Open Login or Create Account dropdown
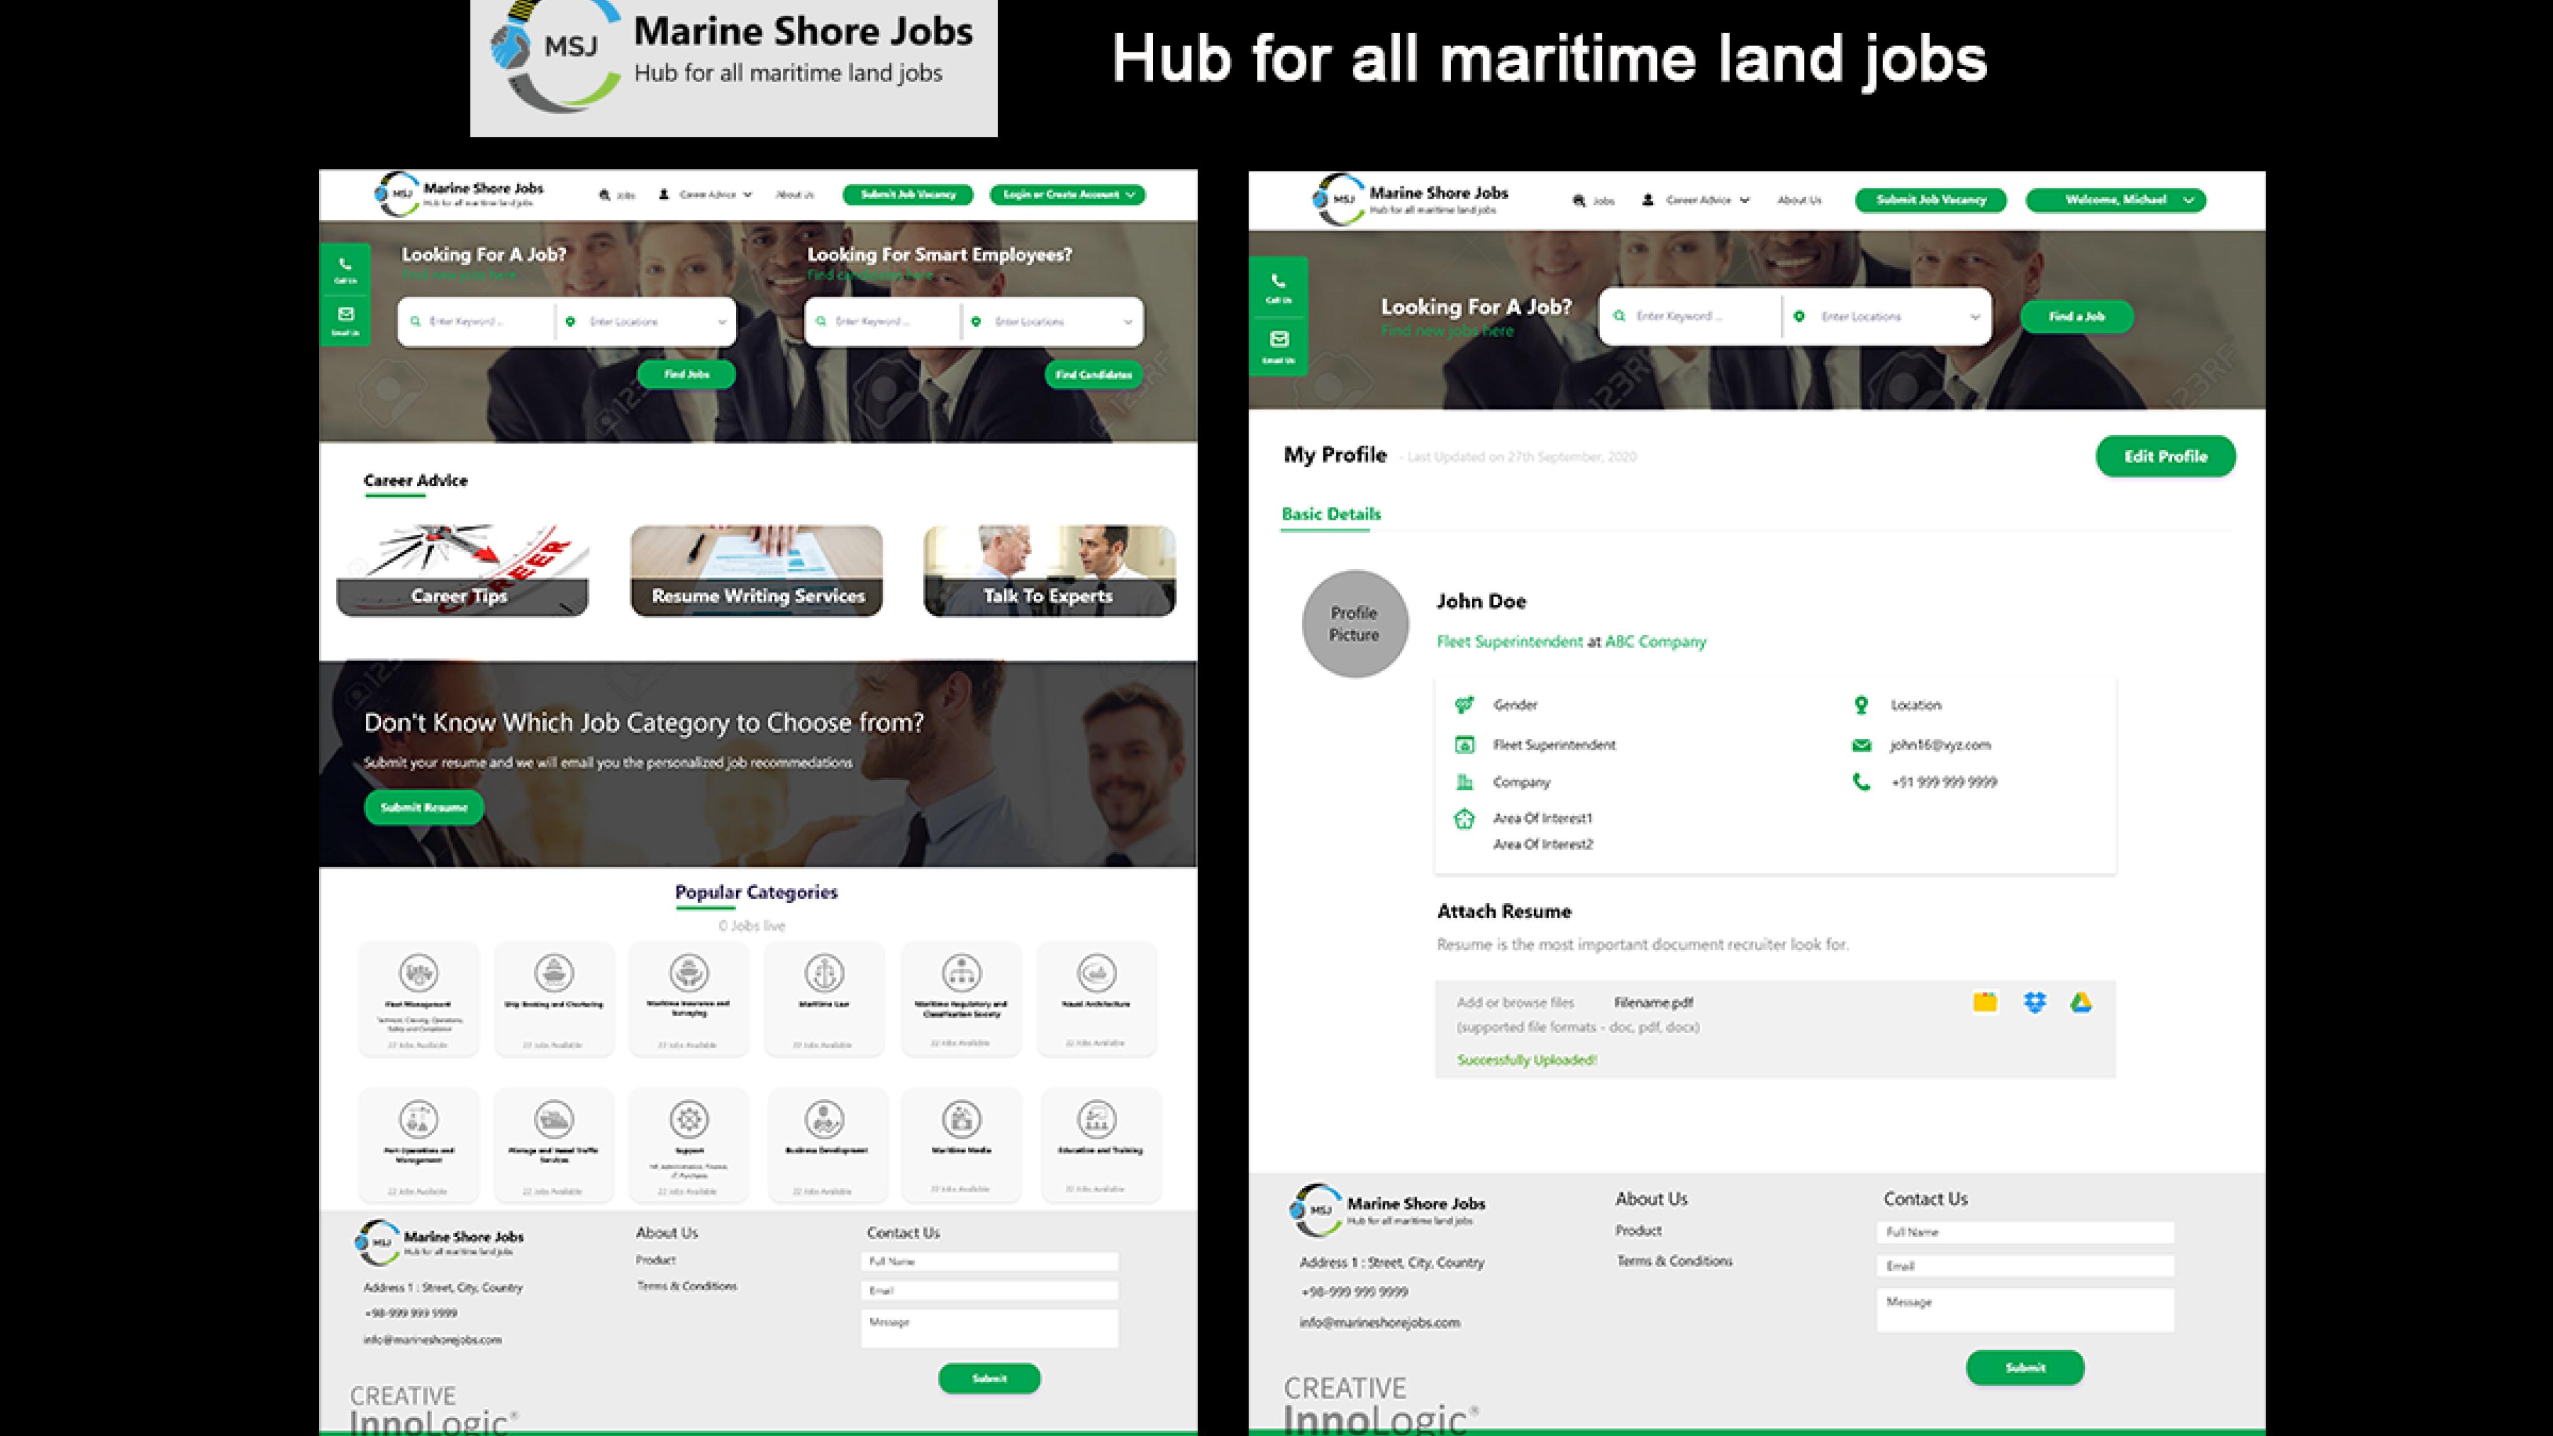The image size is (2553, 1436). [1067, 194]
